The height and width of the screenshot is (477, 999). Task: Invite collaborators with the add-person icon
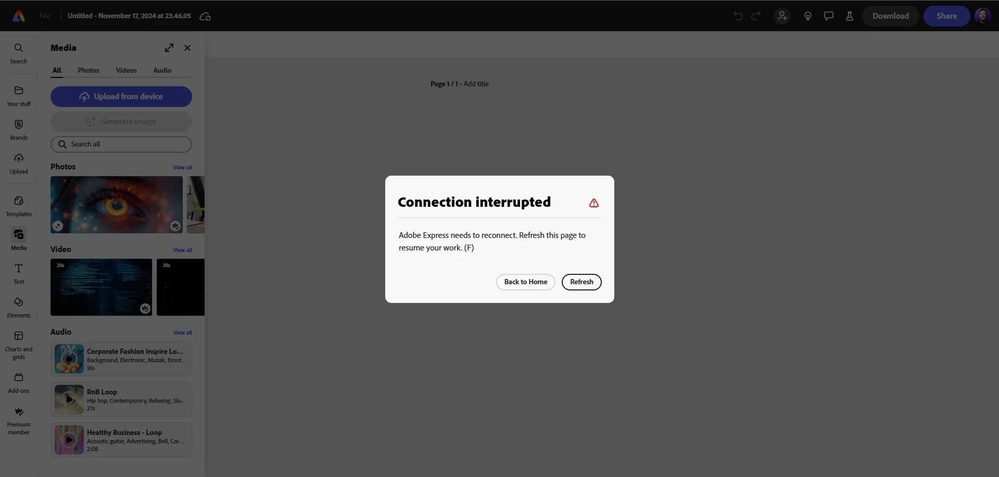coord(782,16)
